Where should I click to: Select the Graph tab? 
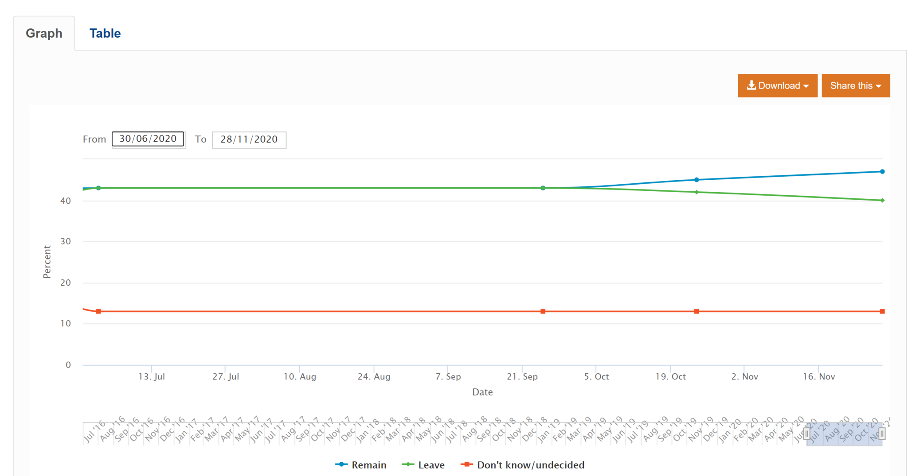(x=44, y=33)
